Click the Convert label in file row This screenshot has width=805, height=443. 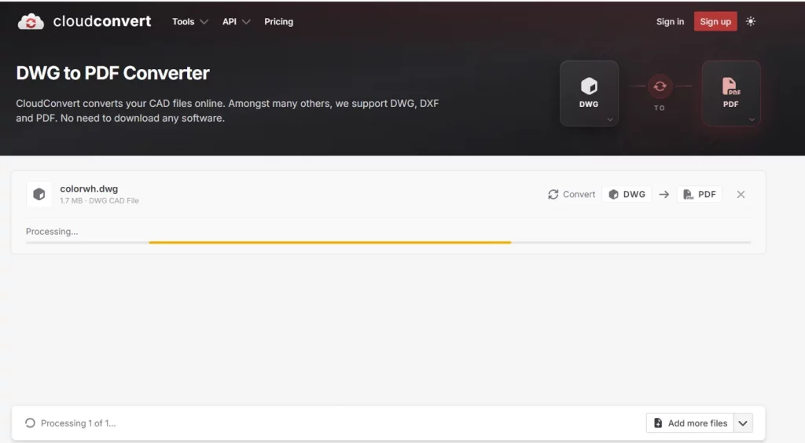click(579, 194)
